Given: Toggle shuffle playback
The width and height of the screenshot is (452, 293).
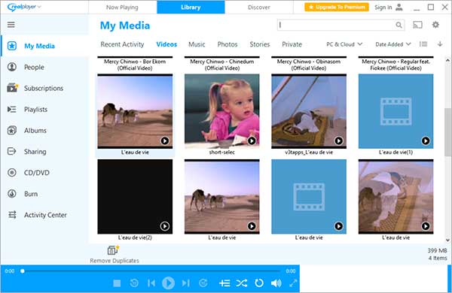Looking at the screenshot, I should [x=242, y=283].
